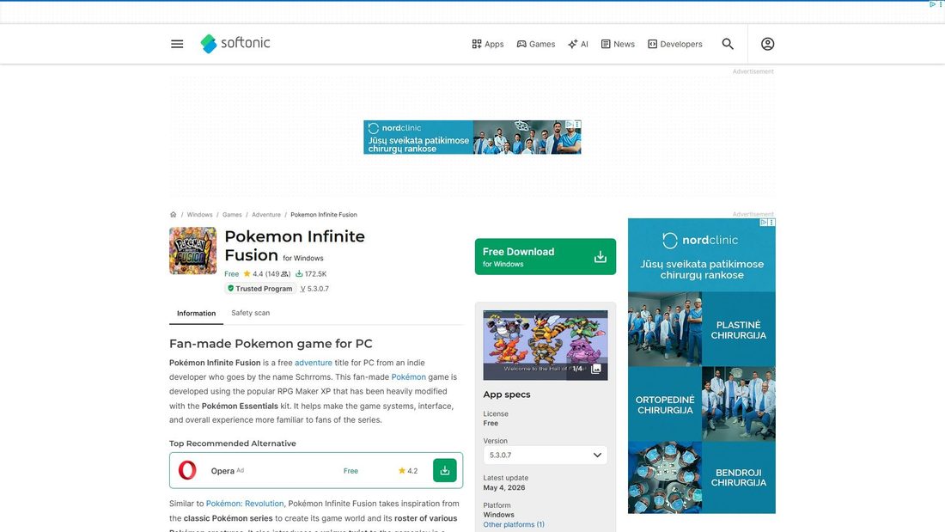Screen dimensions: 945x532
Task: Click the nordclinic top banner ad
Action: coord(472,138)
